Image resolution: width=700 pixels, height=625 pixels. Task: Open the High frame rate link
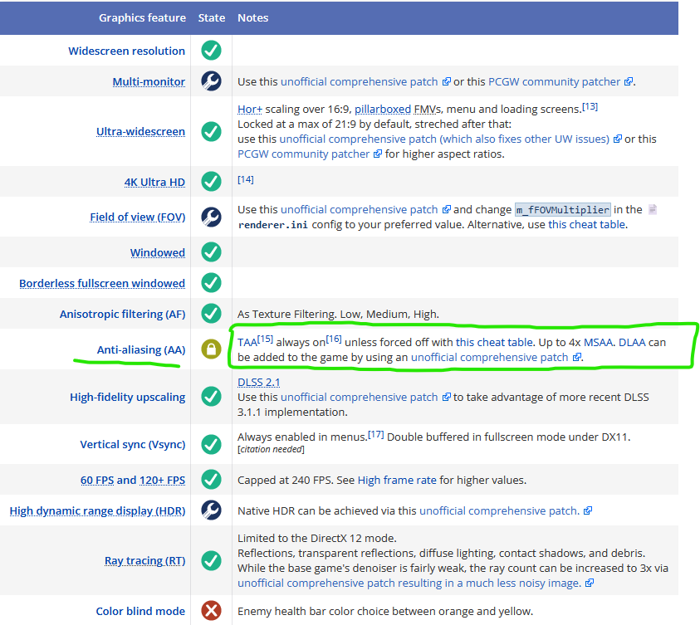tap(397, 480)
